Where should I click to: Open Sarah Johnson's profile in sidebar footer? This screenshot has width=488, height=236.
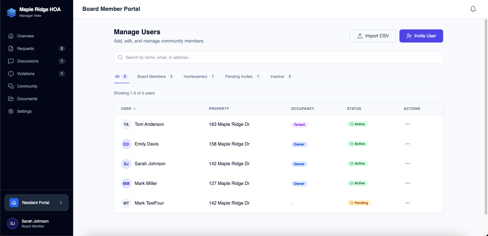pos(37,223)
